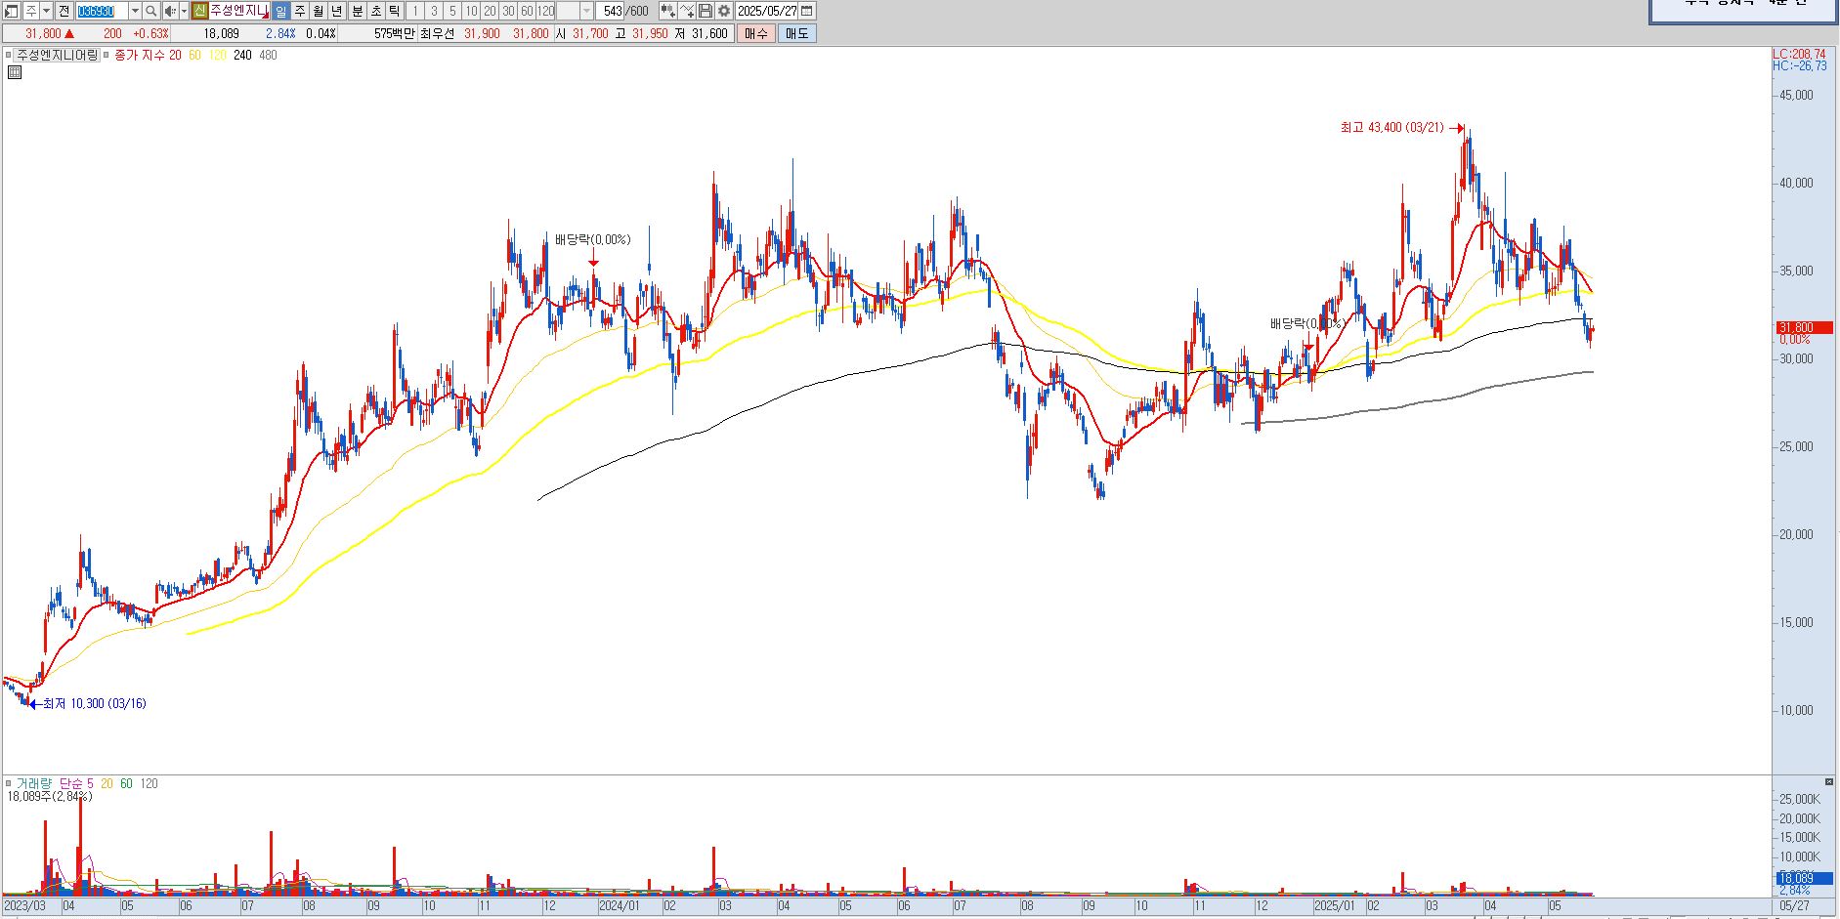Switch chart to 분 minute period

click(x=357, y=11)
